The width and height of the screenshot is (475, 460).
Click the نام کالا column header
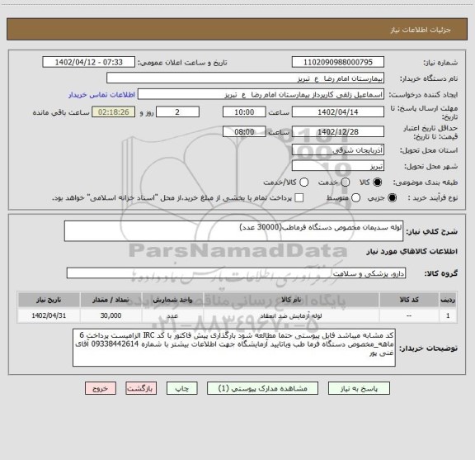coord(291,300)
